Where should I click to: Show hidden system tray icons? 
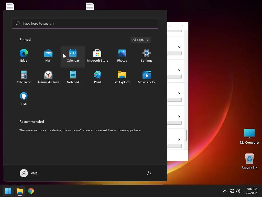coord(225,191)
